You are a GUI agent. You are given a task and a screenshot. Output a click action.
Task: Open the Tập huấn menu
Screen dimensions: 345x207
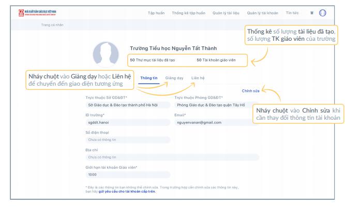[156, 13]
